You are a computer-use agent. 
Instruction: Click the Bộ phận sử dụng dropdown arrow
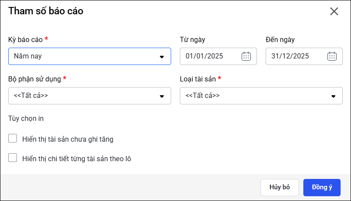[162, 96]
